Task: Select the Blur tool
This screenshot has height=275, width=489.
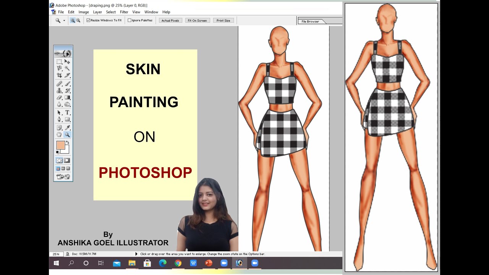Action: click(x=59, y=104)
